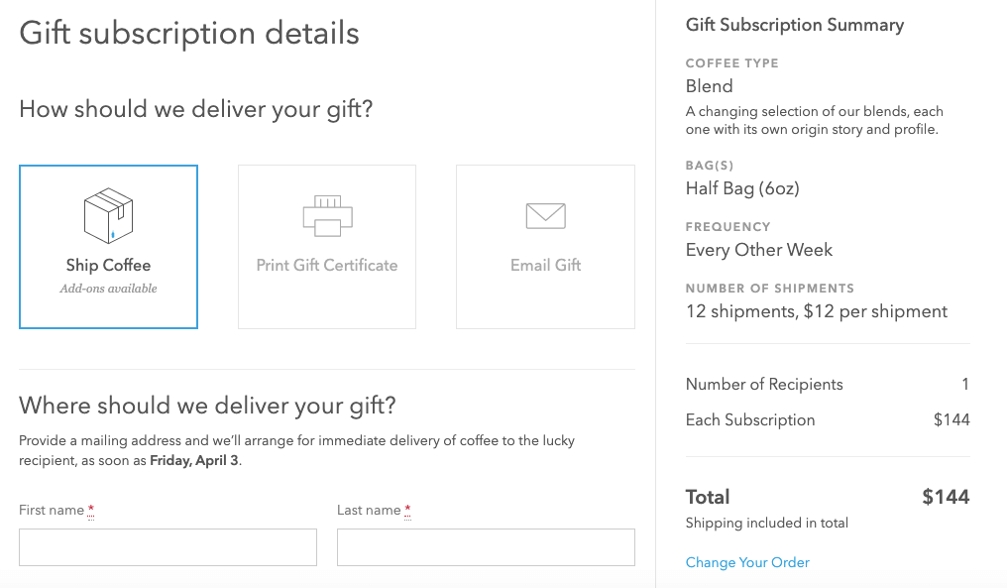Choose the printer icon option

click(327, 216)
